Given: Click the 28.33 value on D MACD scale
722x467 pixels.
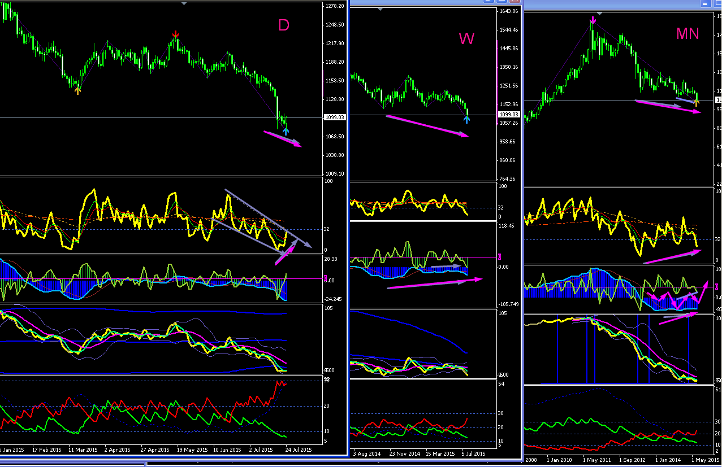Looking at the screenshot, I should [331, 259].
